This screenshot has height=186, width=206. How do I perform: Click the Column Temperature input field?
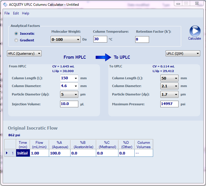tap(100, 39)
